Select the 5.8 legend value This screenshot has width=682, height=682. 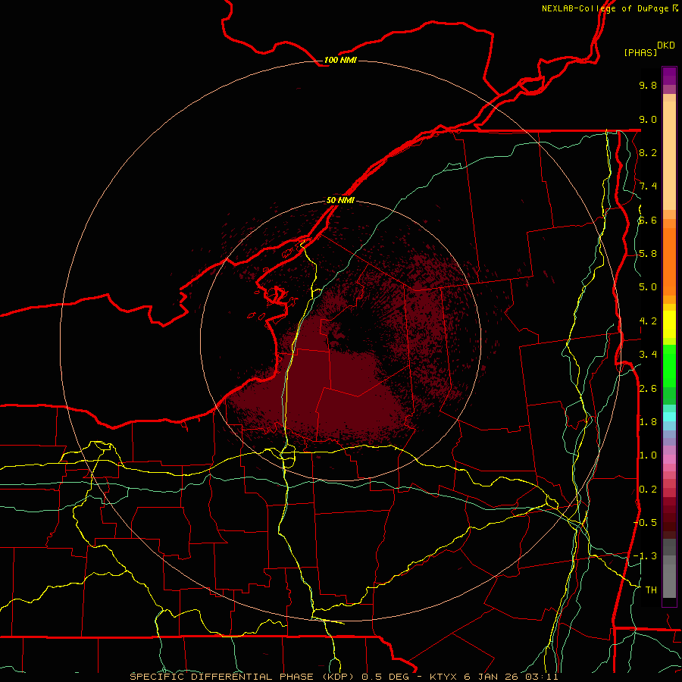click(x=648, y=254)
